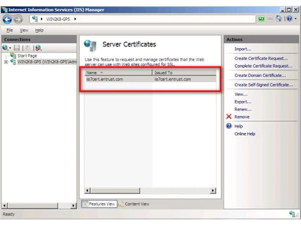Click the WIN2K8-GPS server node icon
This screenshot has height=225, width=301.
[13, 62]
